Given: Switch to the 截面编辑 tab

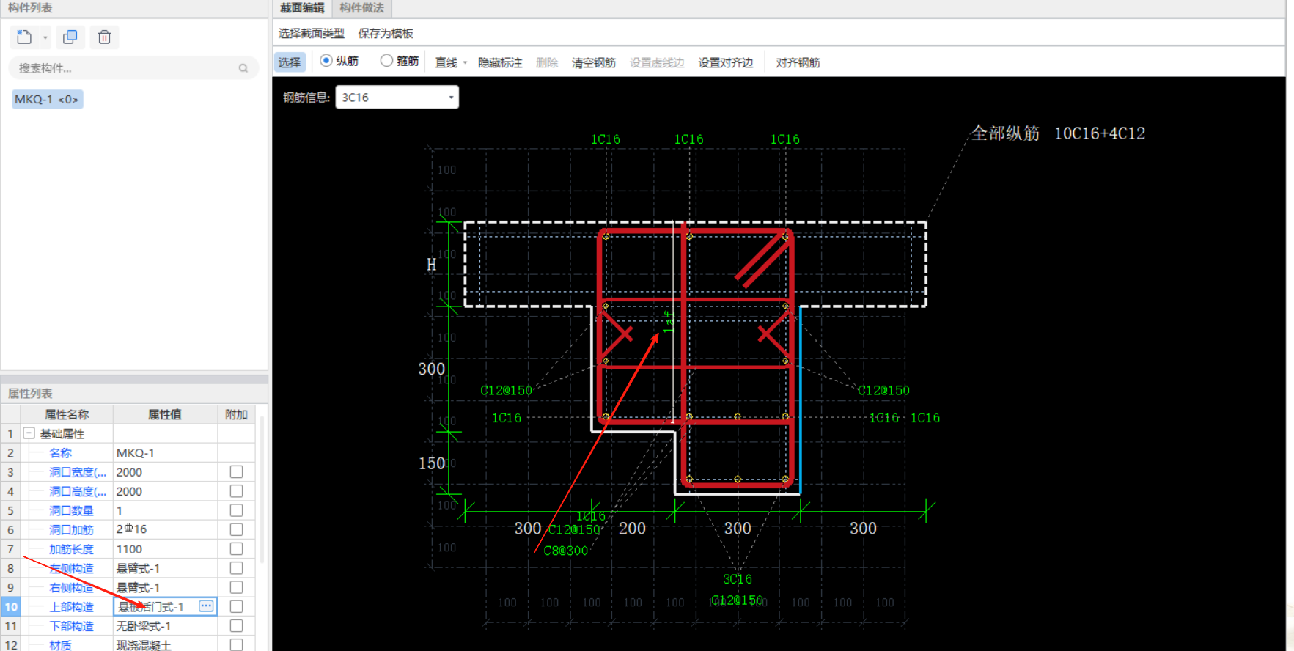Looking at the screenshot, I should point(302,8).
